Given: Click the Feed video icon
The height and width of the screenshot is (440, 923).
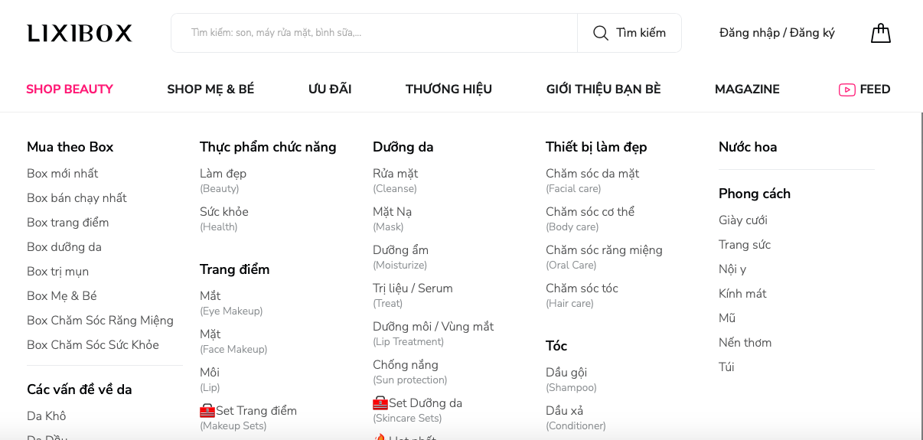Looking at the screenshot, I should pos(846,90).
